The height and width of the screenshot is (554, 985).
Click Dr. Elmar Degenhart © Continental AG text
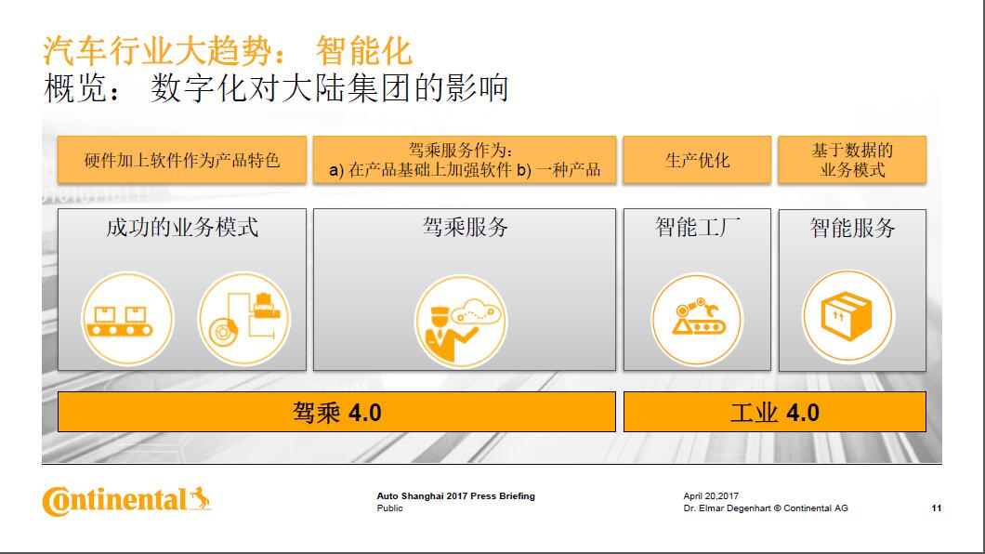tap(766, 508)
